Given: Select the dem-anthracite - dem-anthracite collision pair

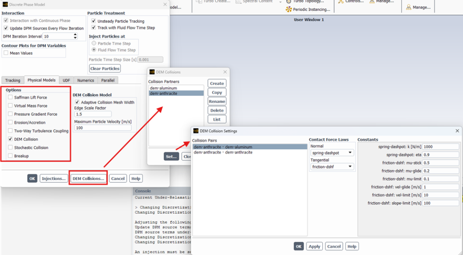Looking at the screenshot, I should point(223,153).
